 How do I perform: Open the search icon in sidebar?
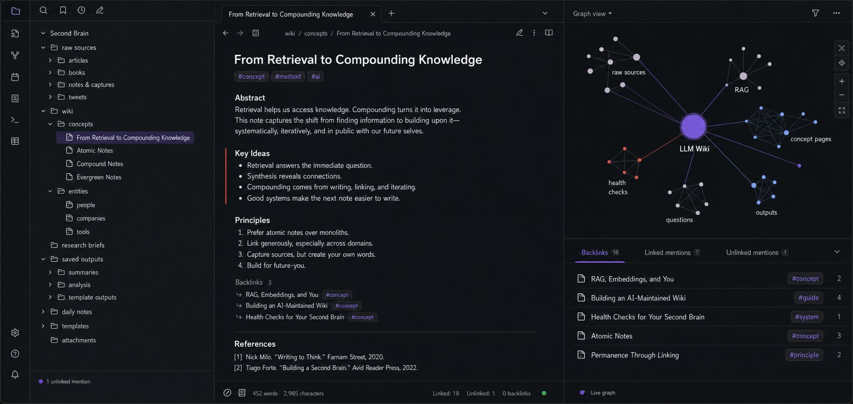44,10
